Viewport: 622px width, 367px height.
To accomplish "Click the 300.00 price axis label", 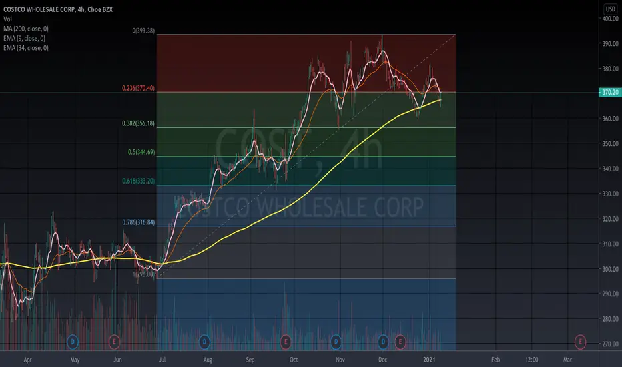I will pos(610,269).
